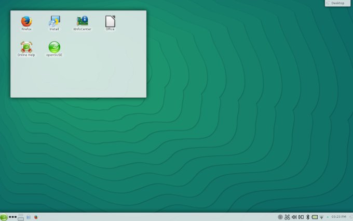Launch Firefox from the panel quicklaunch
The width and height of the screenshot is (353, 221).
coord(36,217)
